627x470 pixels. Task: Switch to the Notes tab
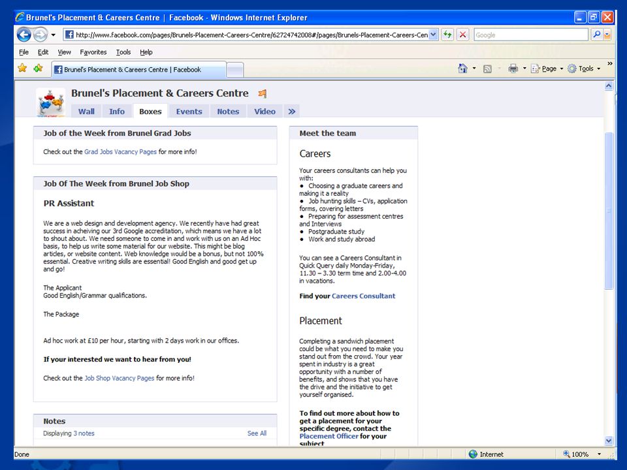(x=228, y=112)
